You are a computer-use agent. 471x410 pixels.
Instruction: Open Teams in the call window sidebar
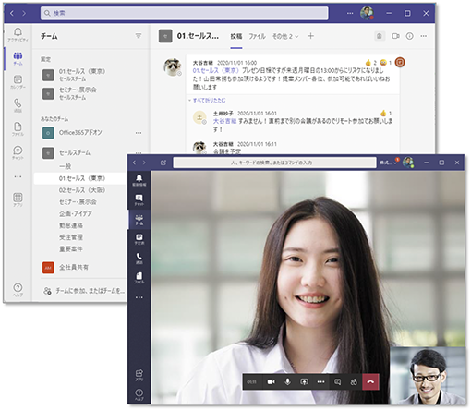[139, 219]
